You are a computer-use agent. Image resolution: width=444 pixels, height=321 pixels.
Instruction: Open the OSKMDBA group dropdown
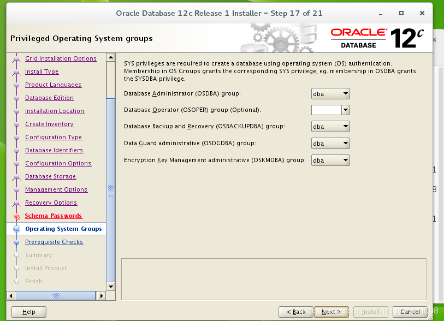tap(330, 160)
